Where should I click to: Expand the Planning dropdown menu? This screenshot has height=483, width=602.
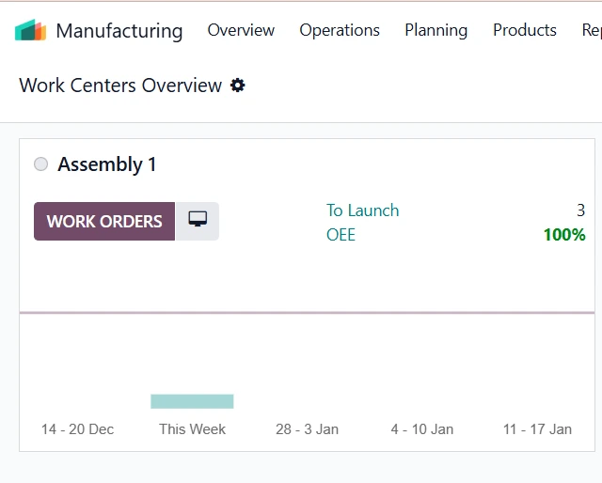[436, 30]
